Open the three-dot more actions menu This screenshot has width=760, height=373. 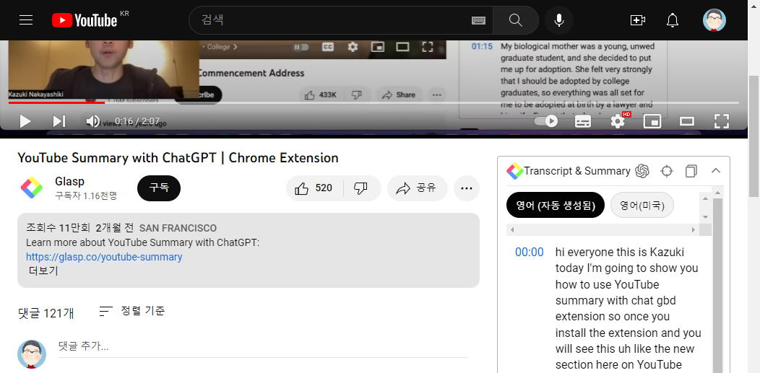(467, 188)
